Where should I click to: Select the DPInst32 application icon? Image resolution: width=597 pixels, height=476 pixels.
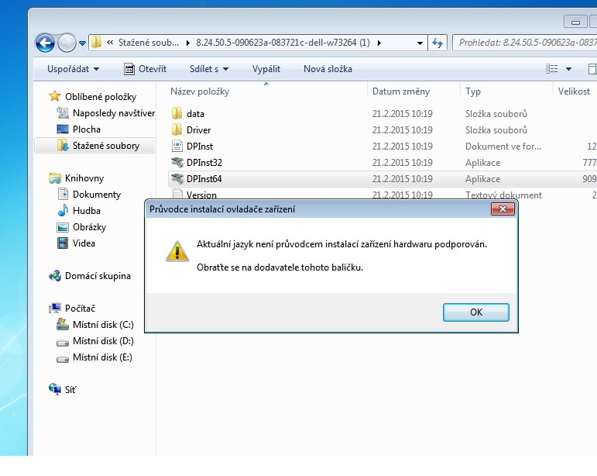tap(177, 162)
